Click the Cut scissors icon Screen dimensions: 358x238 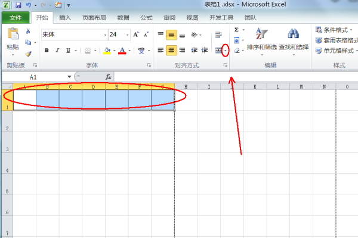(x=28, y=31)
